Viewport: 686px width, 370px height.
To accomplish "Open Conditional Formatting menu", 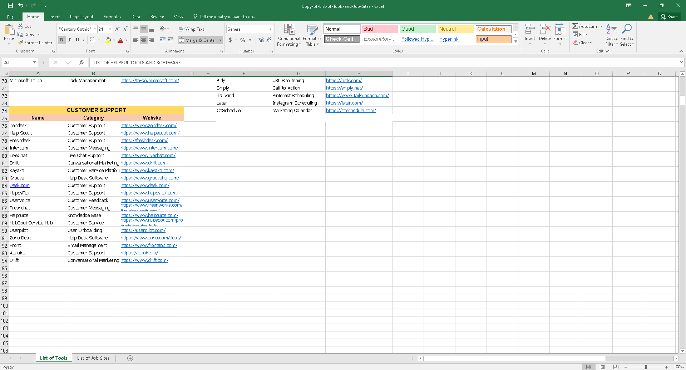I will [289, 35].
